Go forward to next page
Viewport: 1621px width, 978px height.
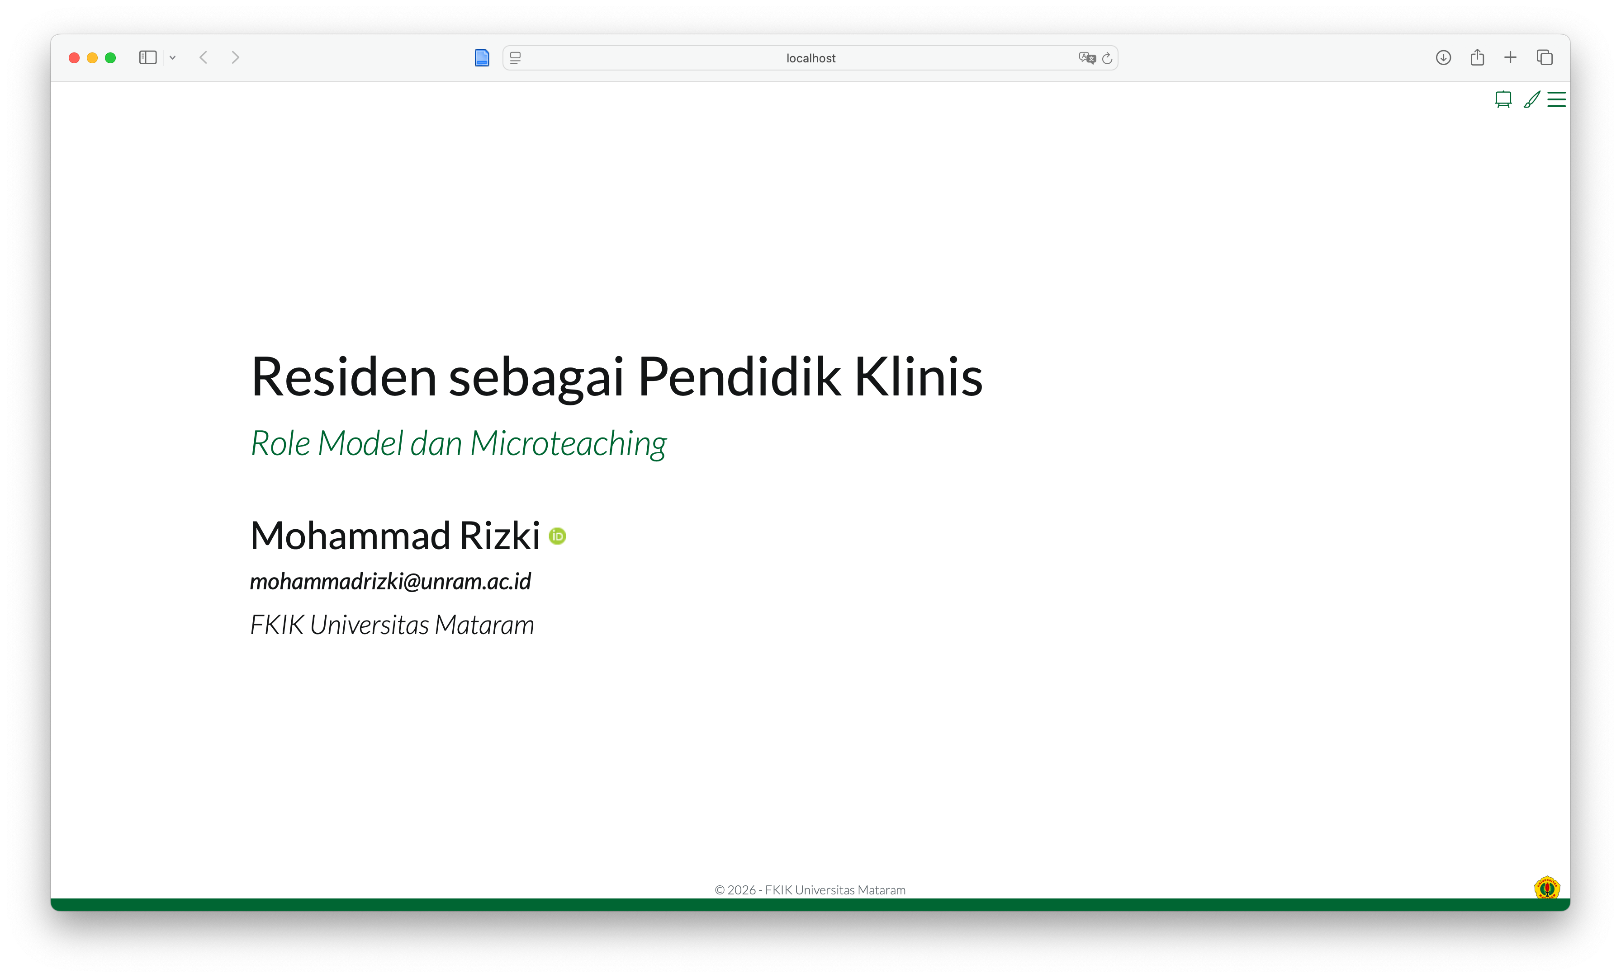tap(236, 58)
